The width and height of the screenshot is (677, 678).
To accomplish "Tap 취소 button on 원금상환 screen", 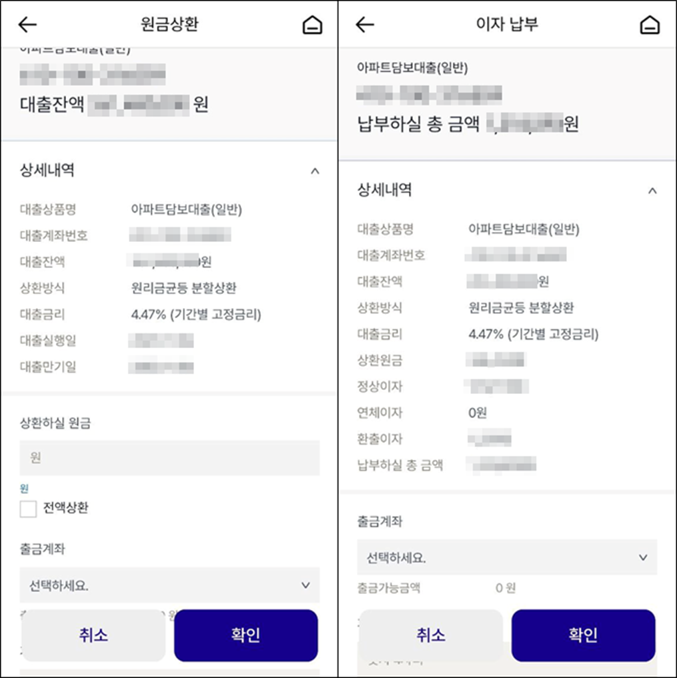I will tap(93, 635).
